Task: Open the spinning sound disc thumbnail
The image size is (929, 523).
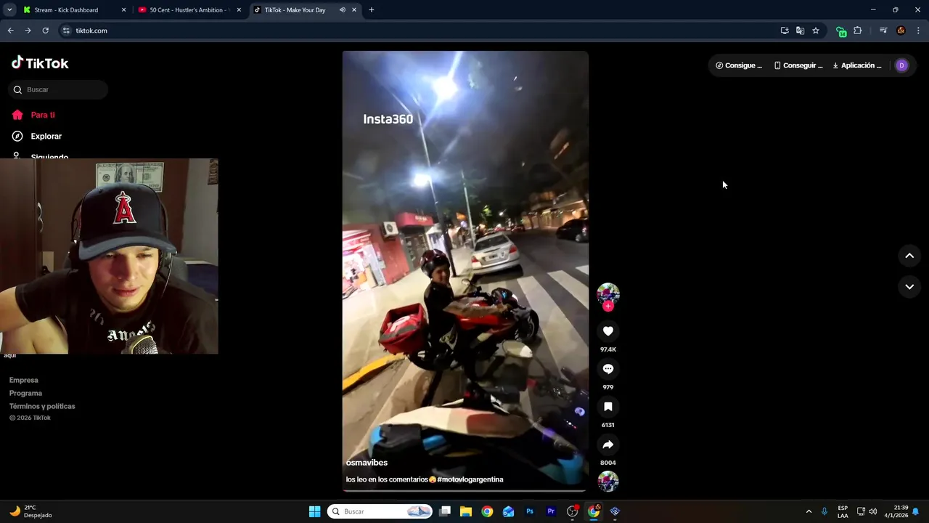Action: (x=608, y=481)
